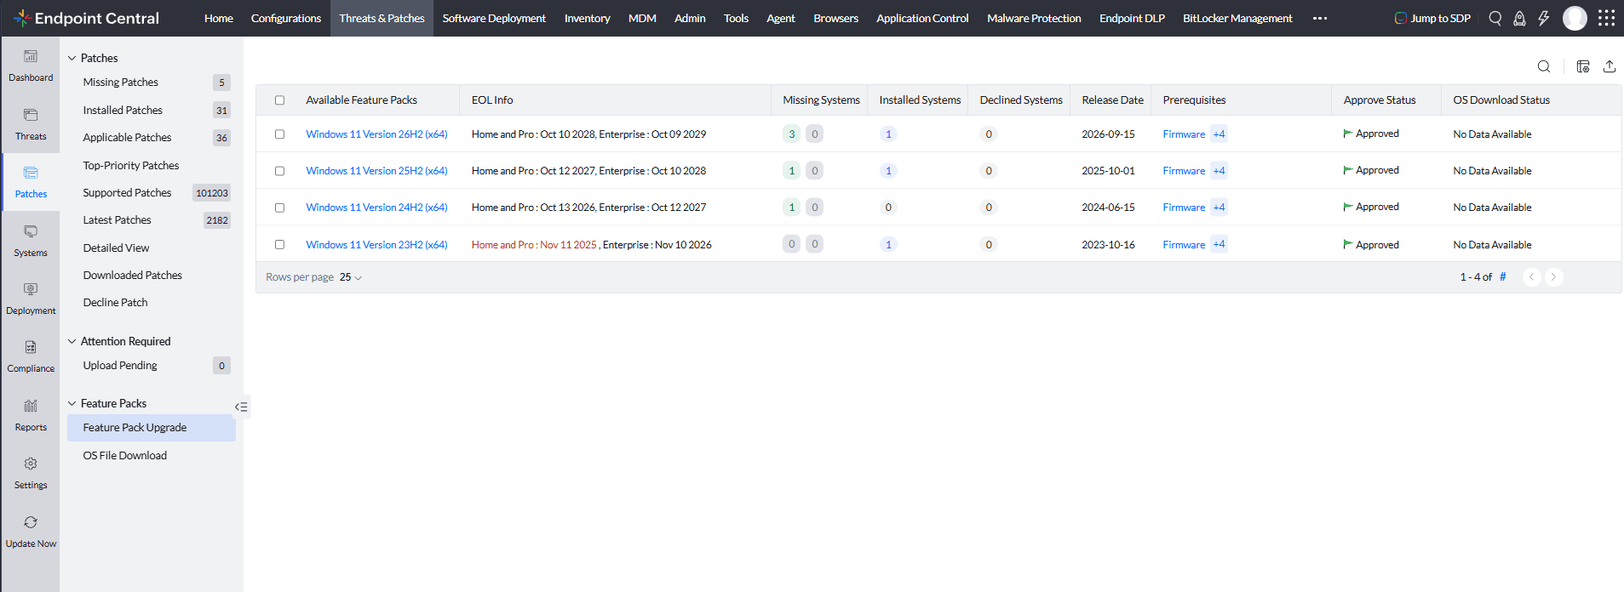This screenshot has width=1624, height=592.
Task: Open Windows 11 Version 24H2 (x64) link
Action: 376,208
